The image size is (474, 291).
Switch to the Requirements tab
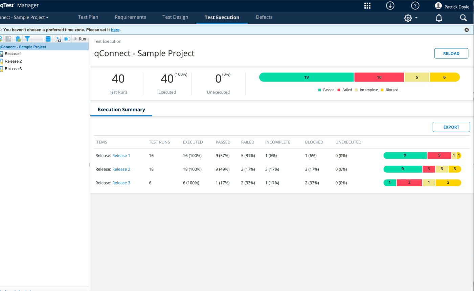pyautogui.click(x=130, y=17)
